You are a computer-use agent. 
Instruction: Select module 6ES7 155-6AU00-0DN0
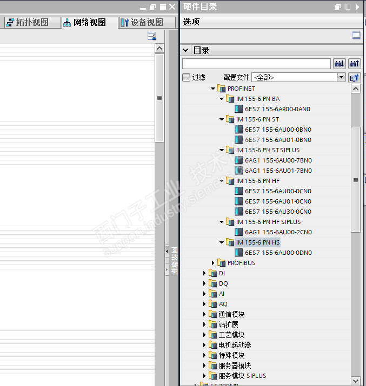[278, 253]
